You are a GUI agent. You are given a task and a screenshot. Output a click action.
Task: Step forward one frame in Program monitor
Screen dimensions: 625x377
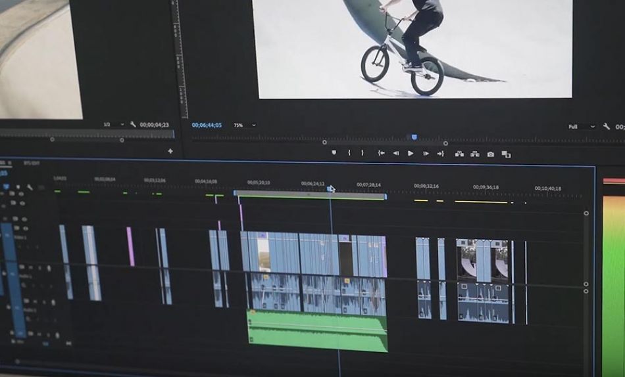(426, 153)
